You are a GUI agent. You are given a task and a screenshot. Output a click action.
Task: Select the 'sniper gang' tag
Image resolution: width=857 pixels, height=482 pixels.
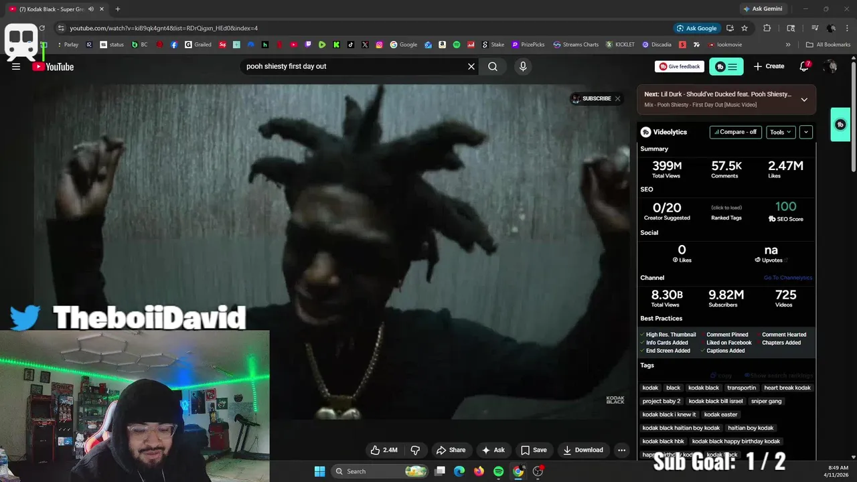tap(766, 401)
